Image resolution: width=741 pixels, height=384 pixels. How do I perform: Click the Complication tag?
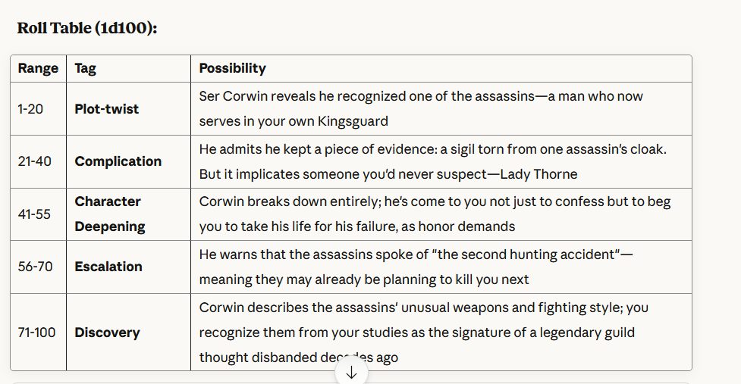click(118, 161)
